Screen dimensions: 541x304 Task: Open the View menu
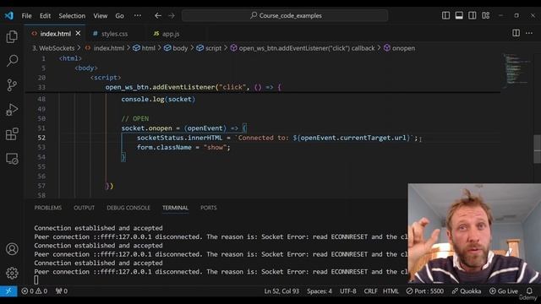(100, 16)
